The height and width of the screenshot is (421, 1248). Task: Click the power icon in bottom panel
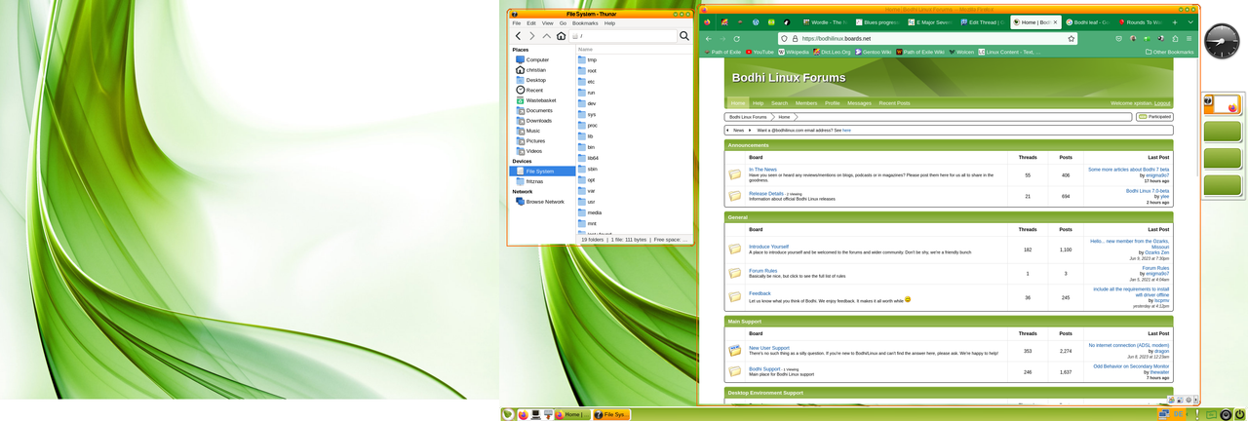point(1239,414)
